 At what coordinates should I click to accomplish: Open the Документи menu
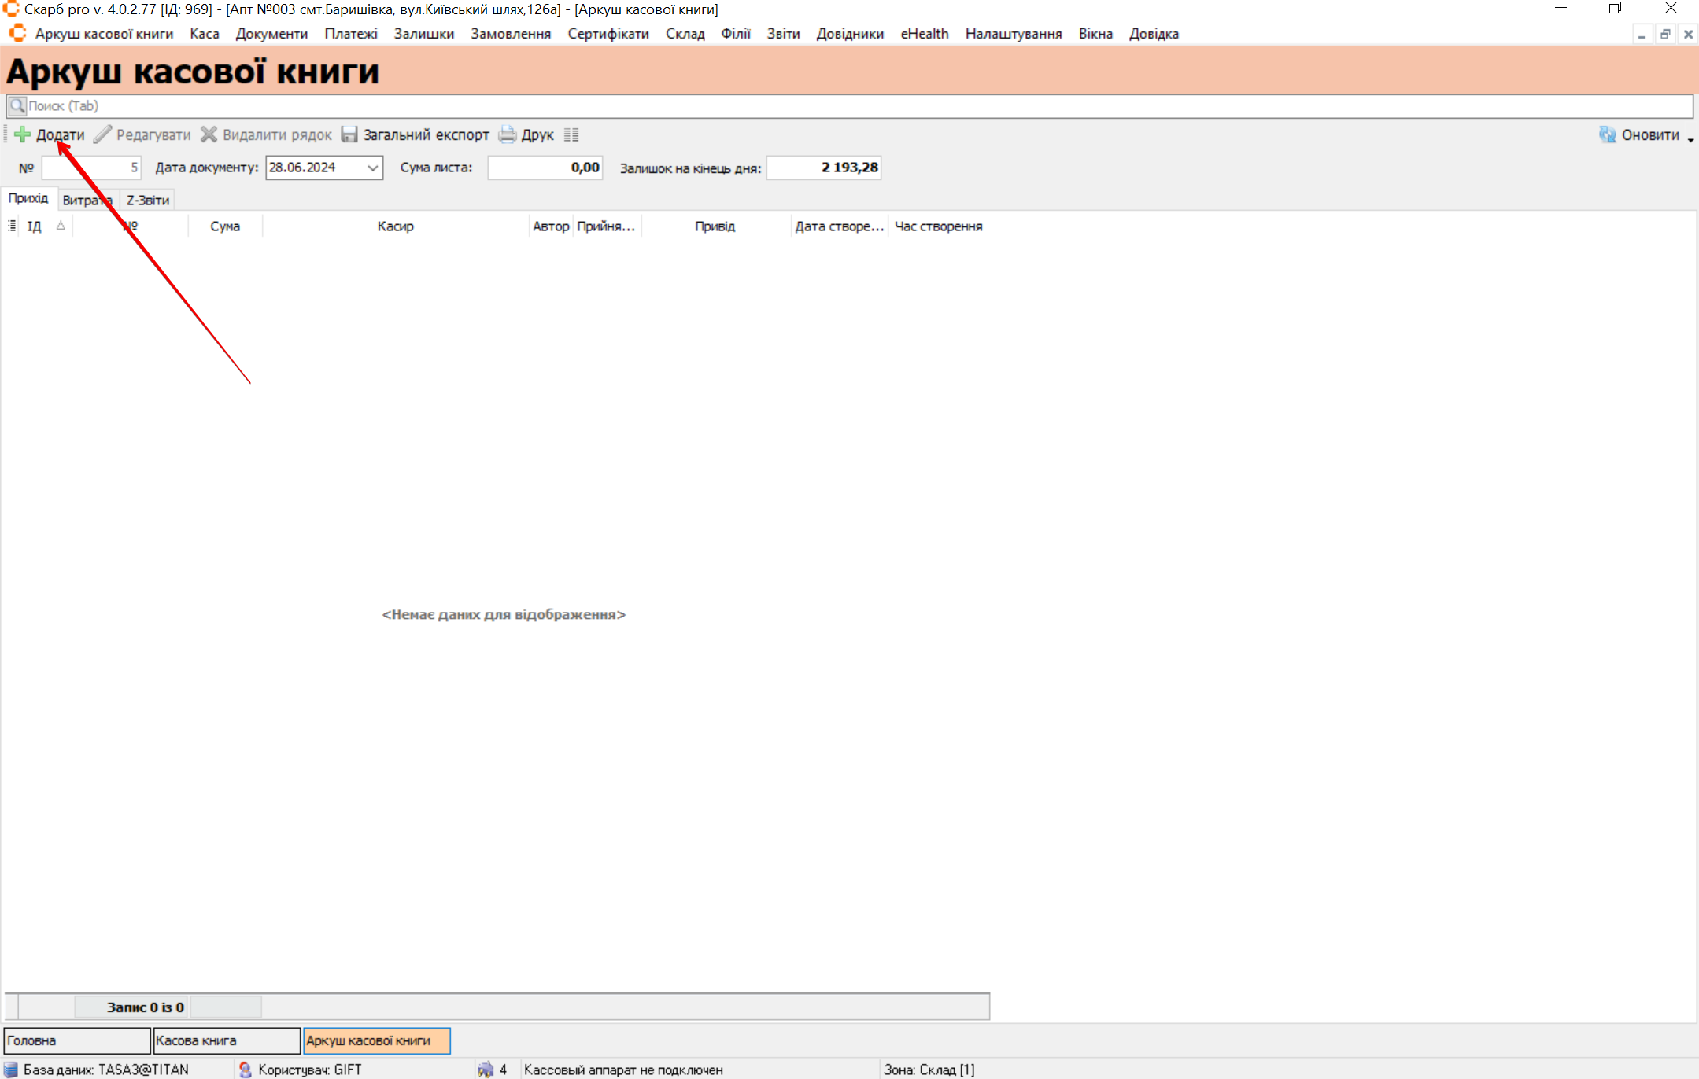[x=271, y=34]
